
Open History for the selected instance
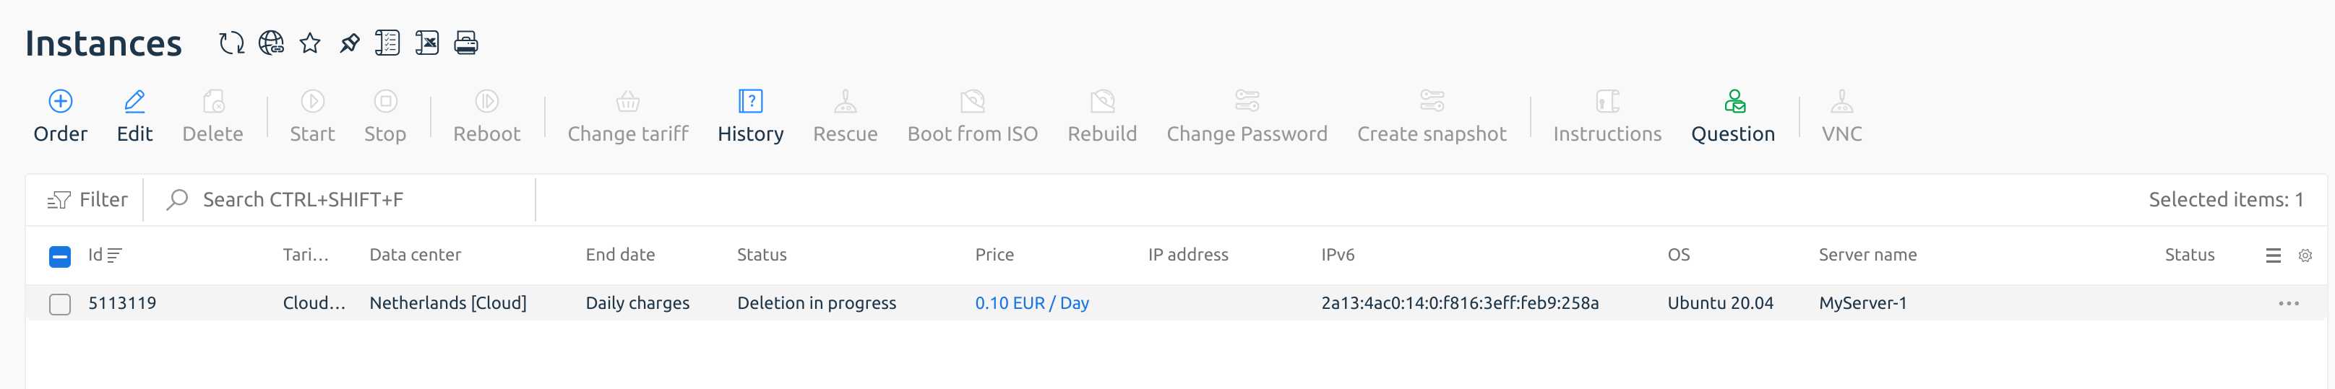click(751, 117)
